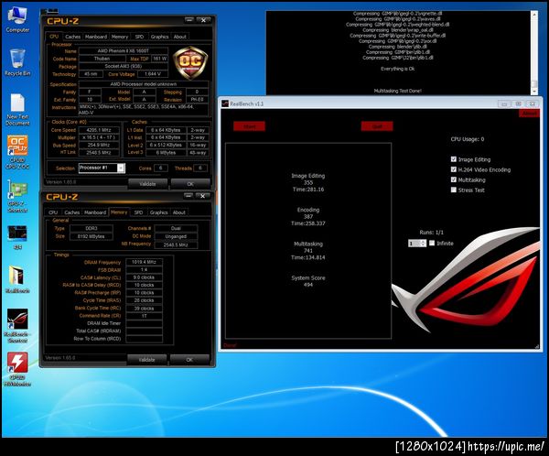Minimize the upper CPU-Z window
Image resolution: width=549 pixels, height=456 pixels.
[189, 19]
